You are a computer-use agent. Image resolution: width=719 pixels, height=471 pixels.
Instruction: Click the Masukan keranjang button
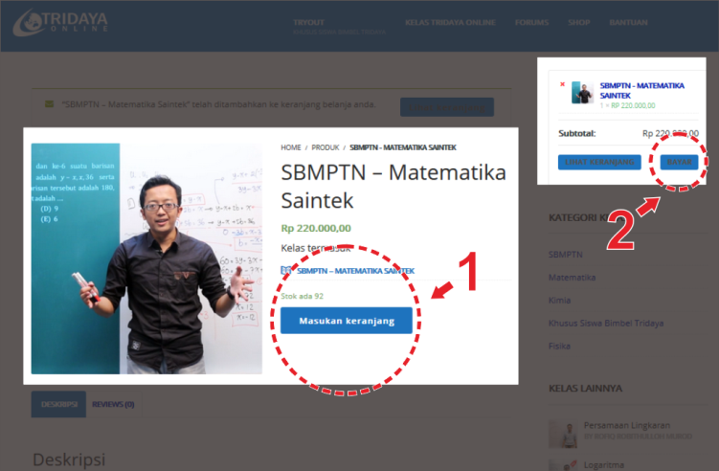pos(347,321)
